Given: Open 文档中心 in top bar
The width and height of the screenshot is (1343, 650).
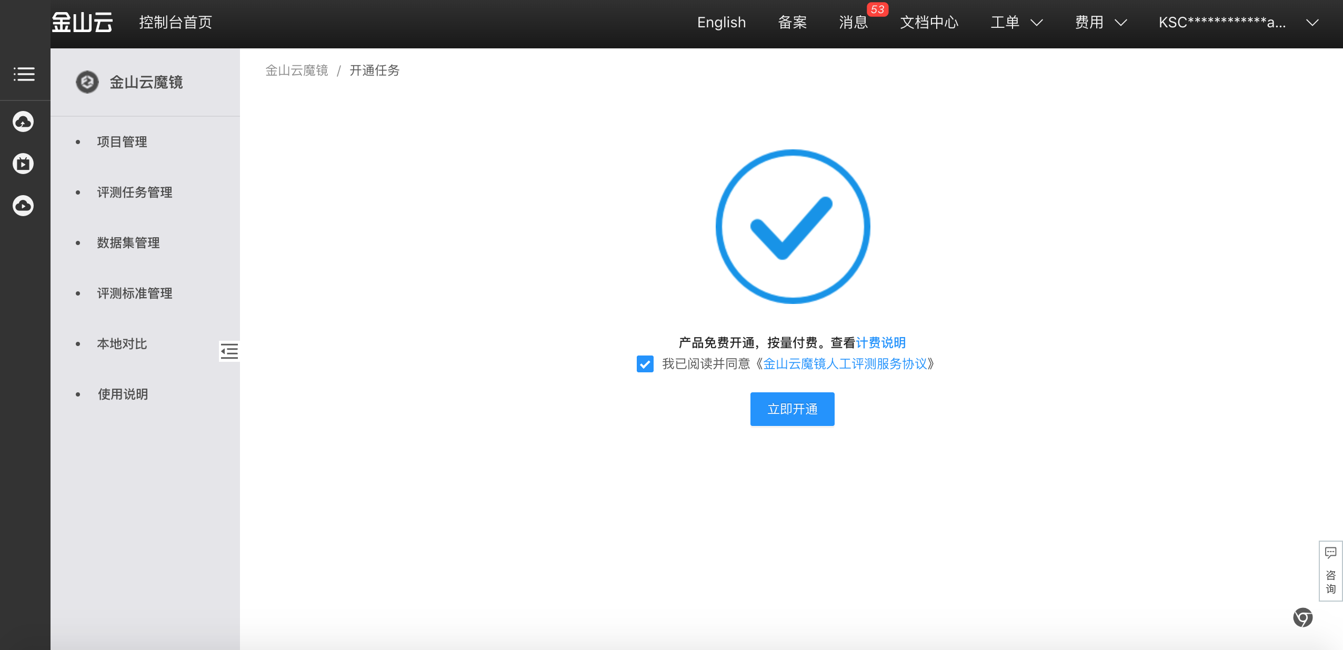Looking at the screenshot, I should tap(929, 22).
